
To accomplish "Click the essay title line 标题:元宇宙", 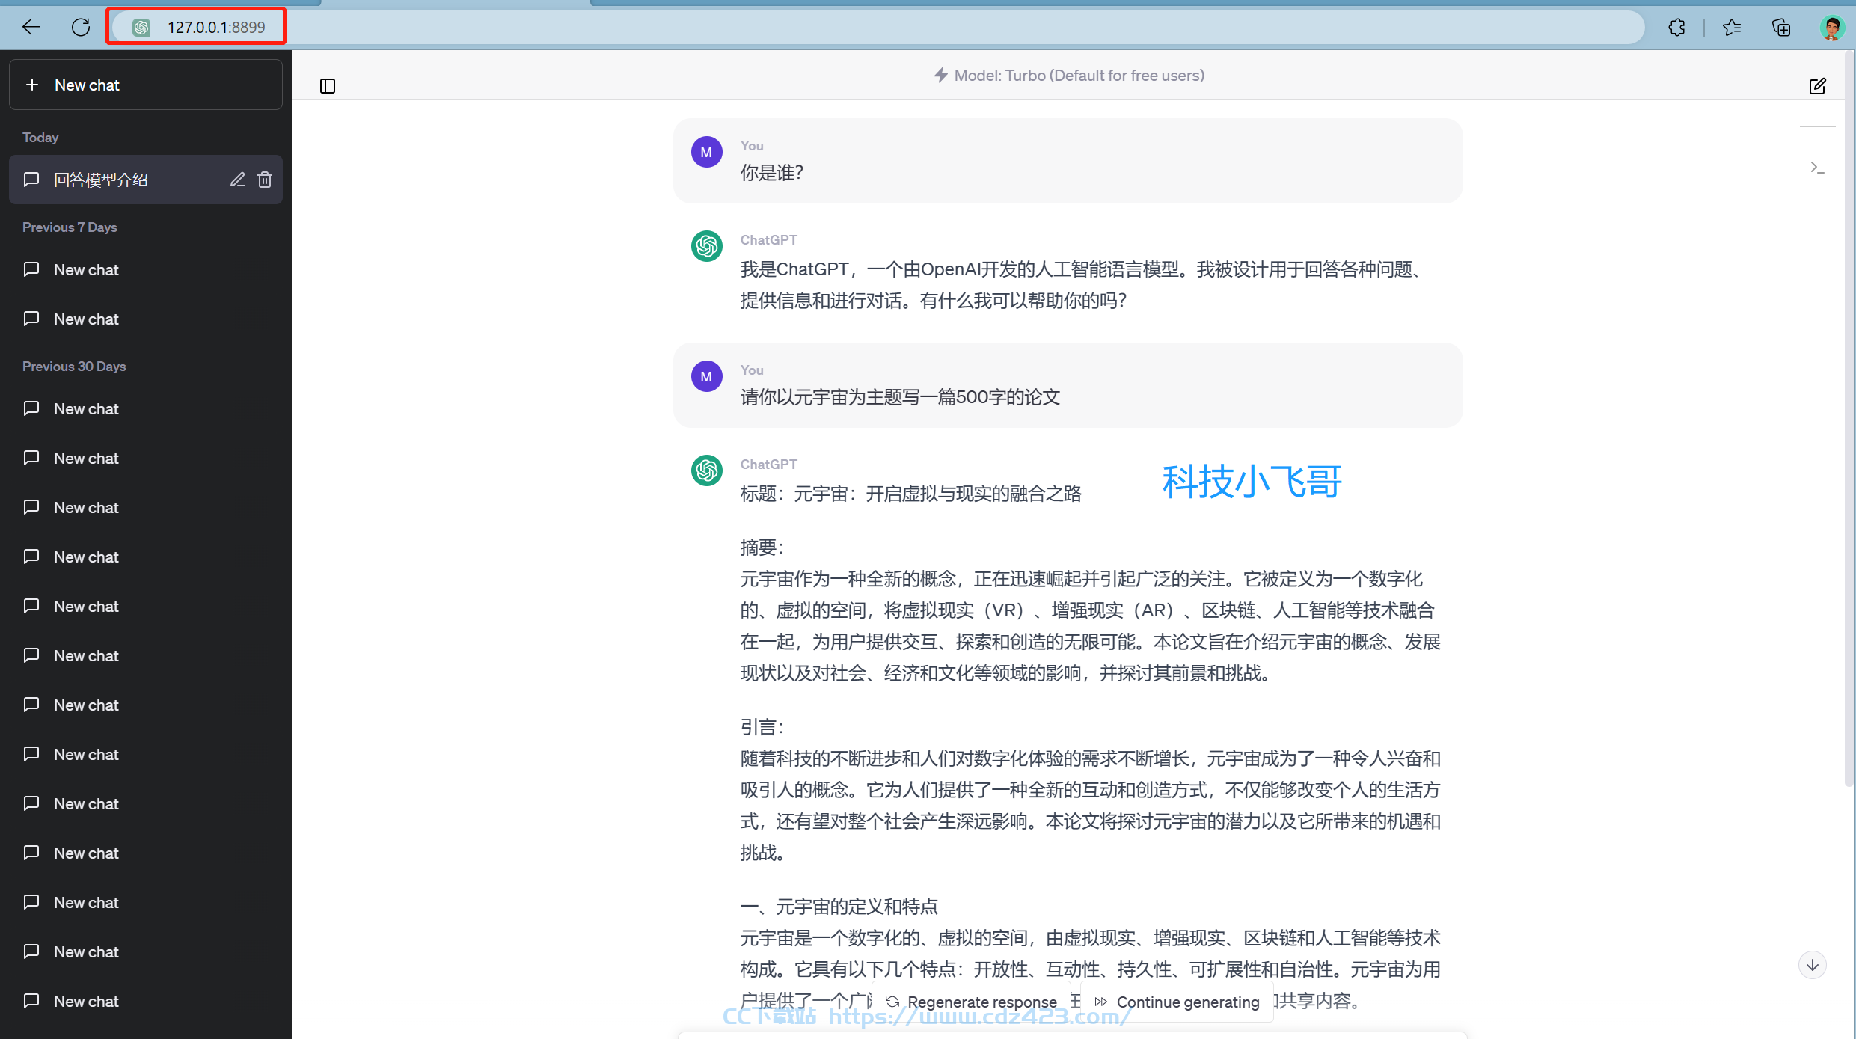I will click(910, 494).
